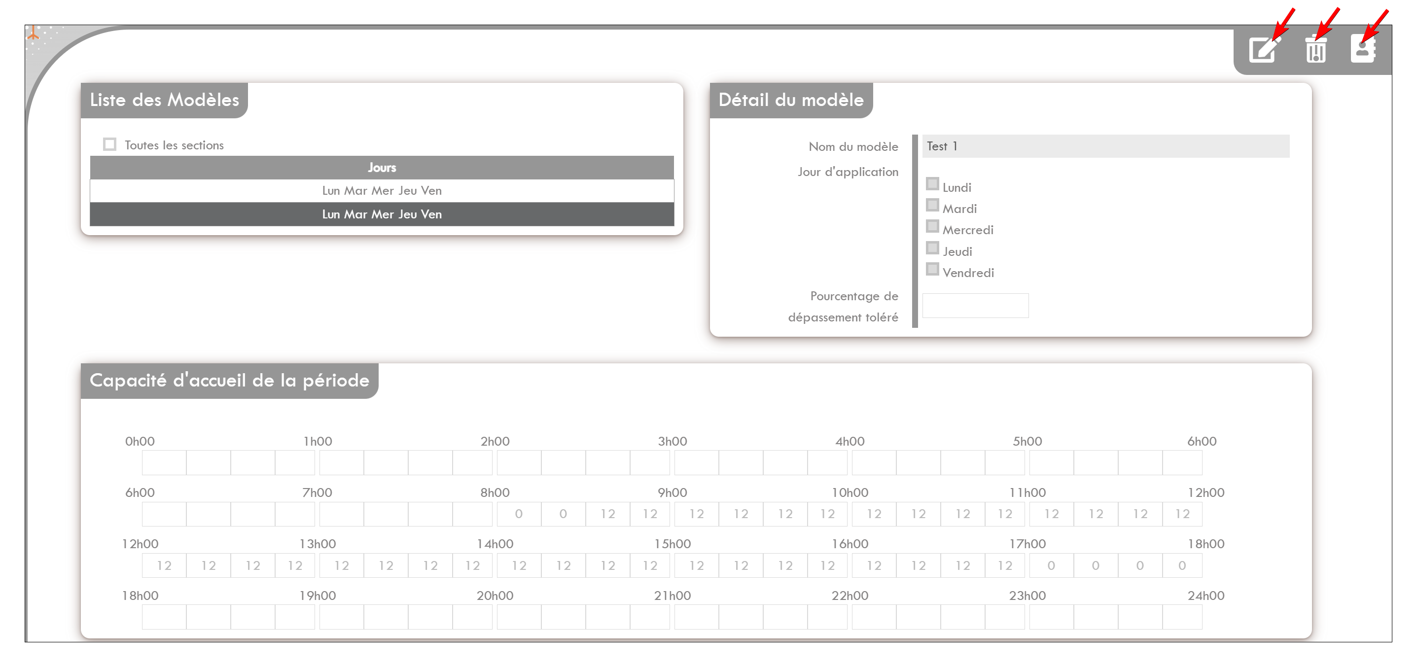Viewport: 1417px width, 667px height.
Task: Check the Mardi checkbox
Action: (932, 205)
